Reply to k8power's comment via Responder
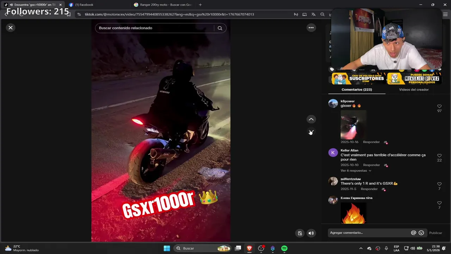 (371, 142)
